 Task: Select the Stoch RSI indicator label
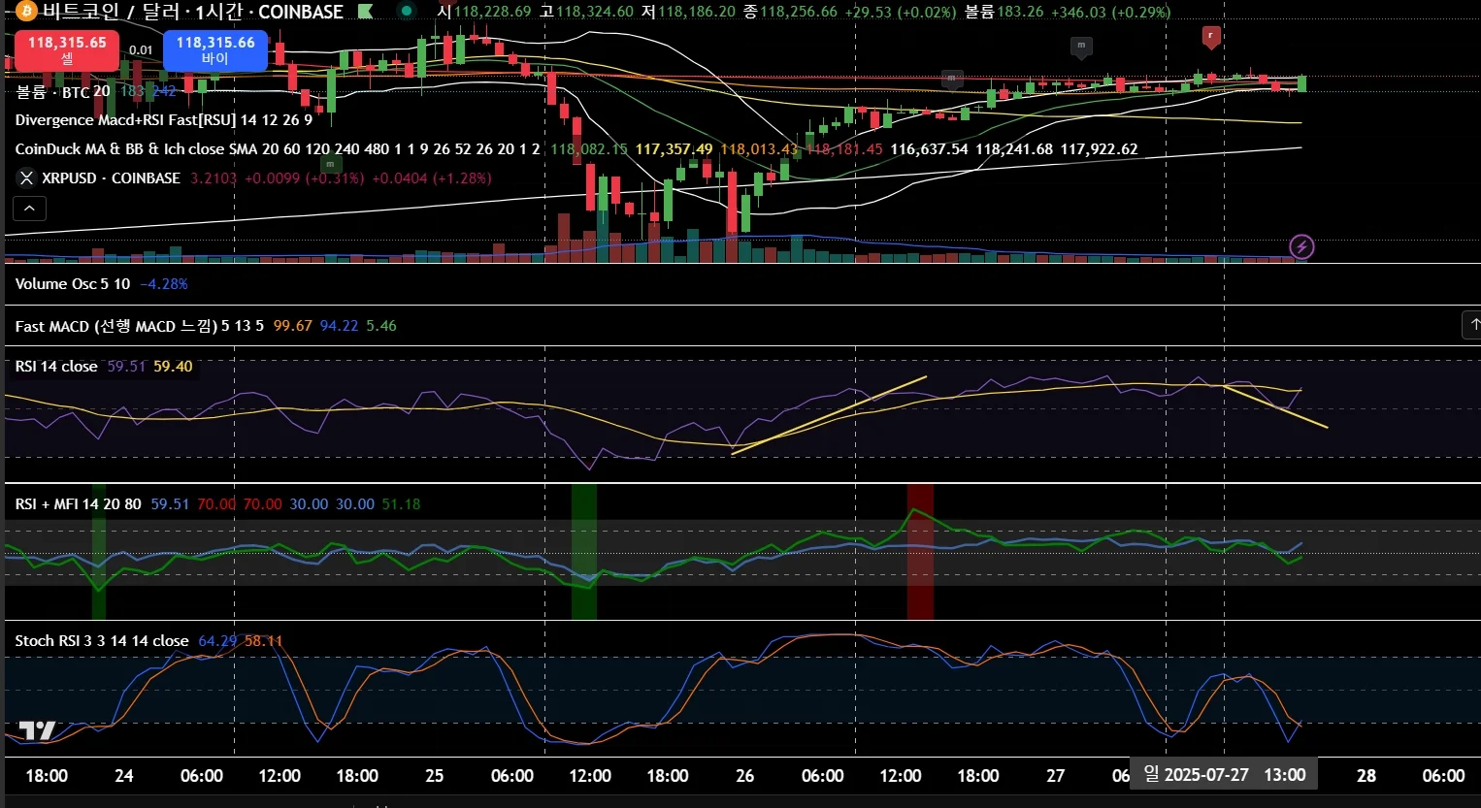click(x=102, y=640)
